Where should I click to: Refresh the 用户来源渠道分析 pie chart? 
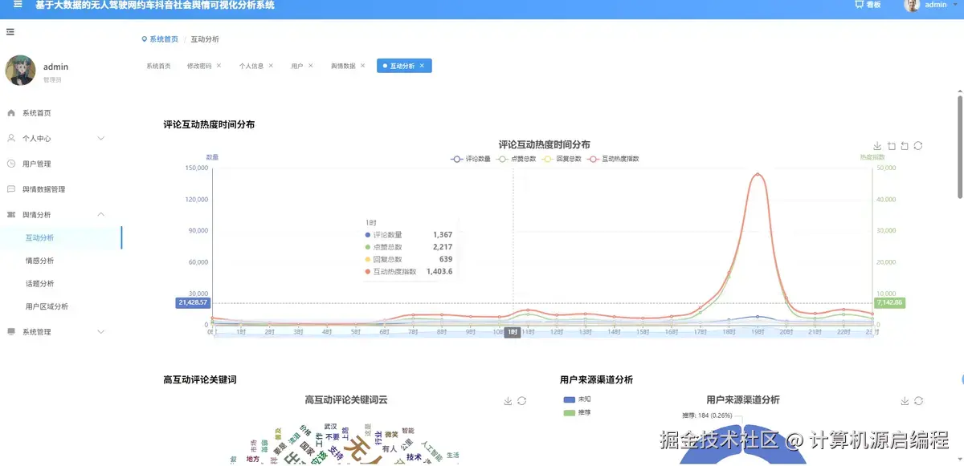[917, 399]
